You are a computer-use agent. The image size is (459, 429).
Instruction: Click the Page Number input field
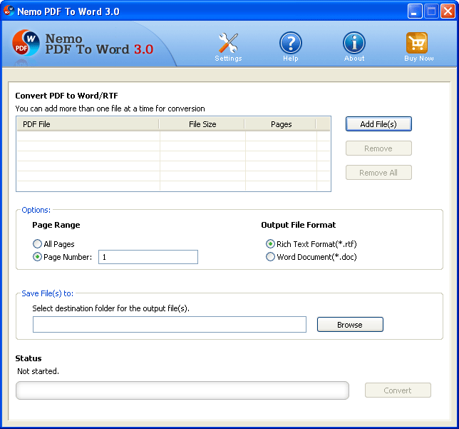click(148, 257)
